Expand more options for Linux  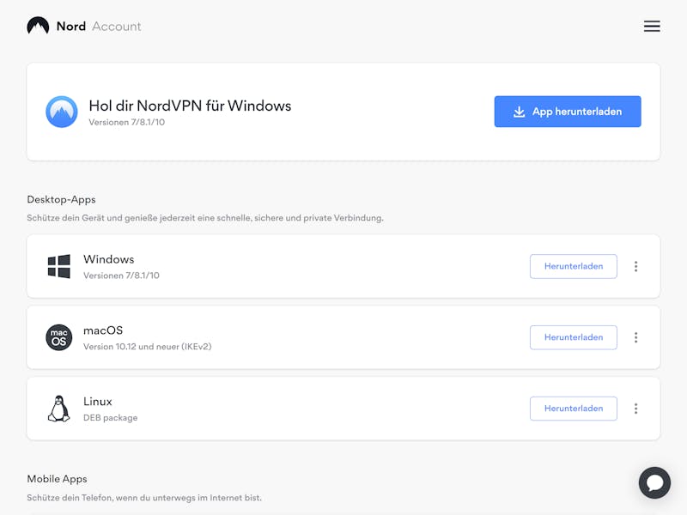(x=635, y=409)
